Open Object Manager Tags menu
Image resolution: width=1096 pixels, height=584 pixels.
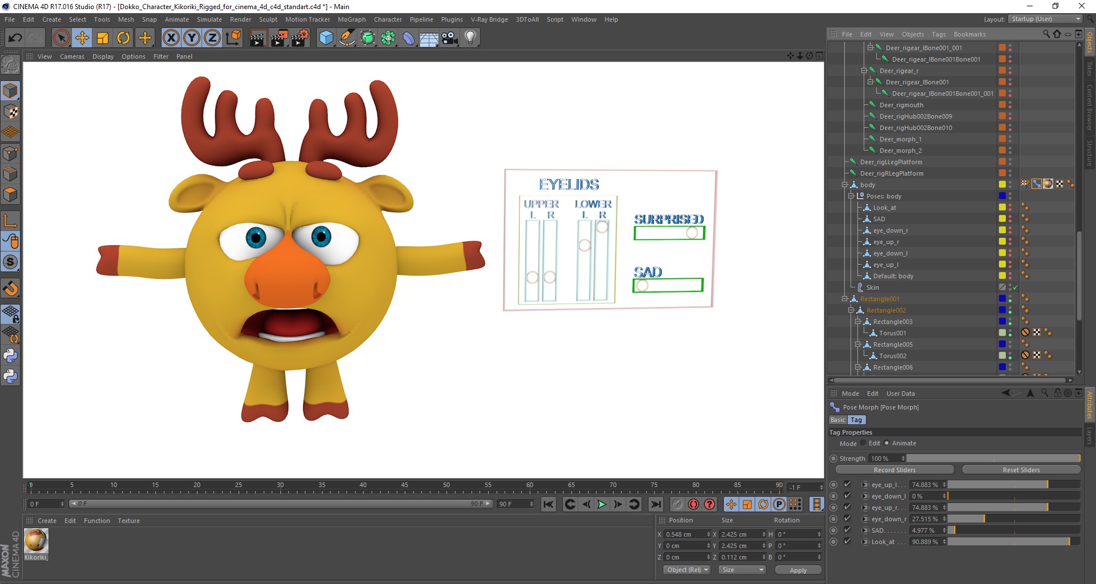pyautogui.click(x=938, y=34)
